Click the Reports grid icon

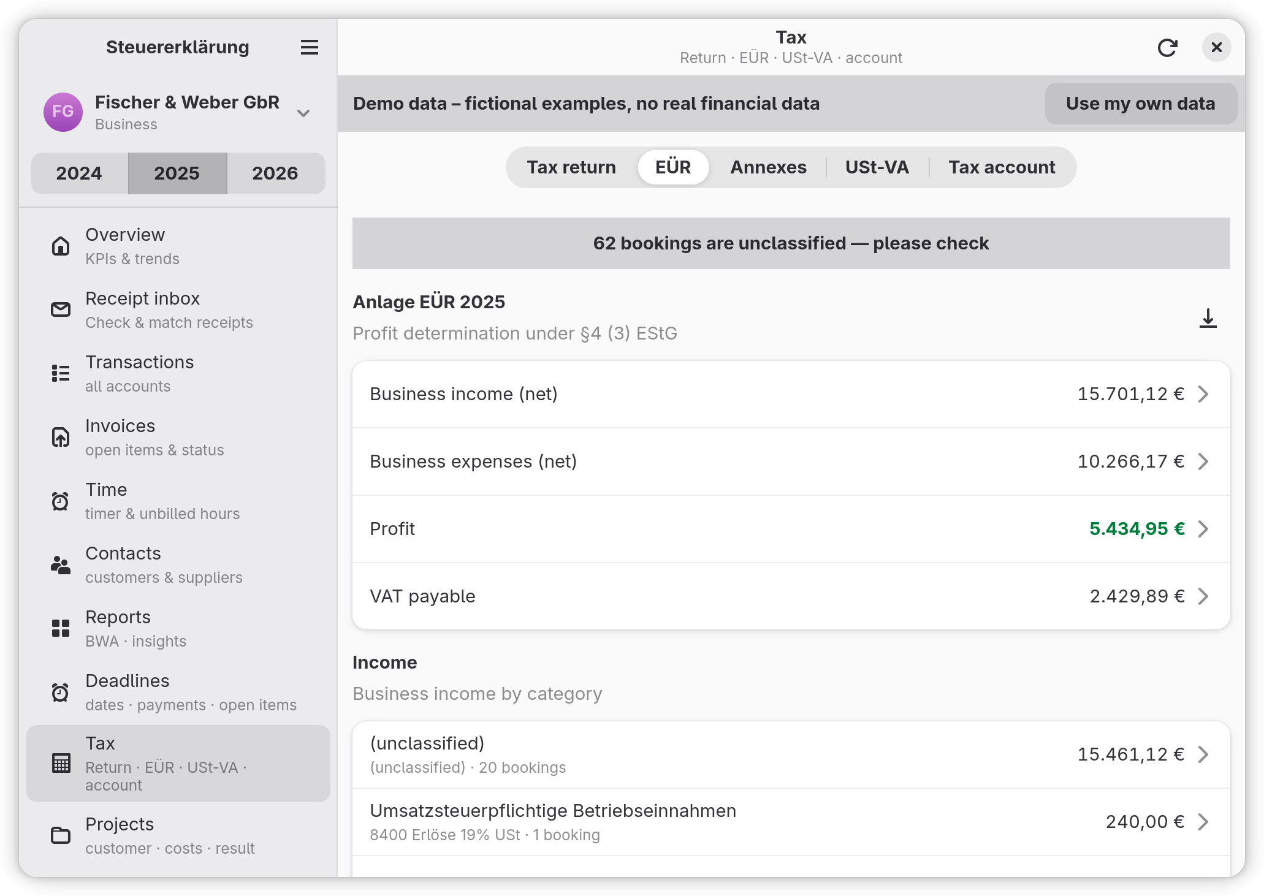pos(61,629)
